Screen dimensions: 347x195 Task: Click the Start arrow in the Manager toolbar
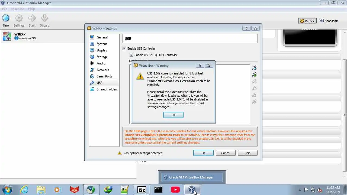pos(32,21)
